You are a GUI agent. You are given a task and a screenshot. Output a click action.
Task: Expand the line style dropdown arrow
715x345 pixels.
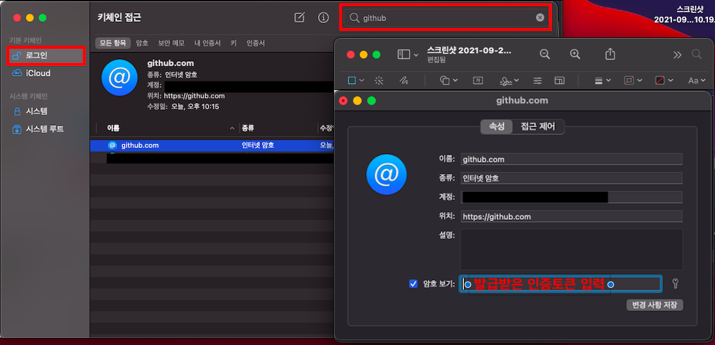608,80
